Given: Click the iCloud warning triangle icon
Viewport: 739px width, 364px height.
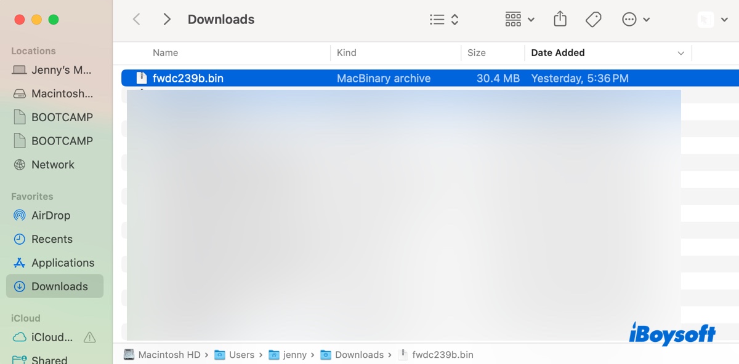Looking at the screenshot, I should 89,337.
